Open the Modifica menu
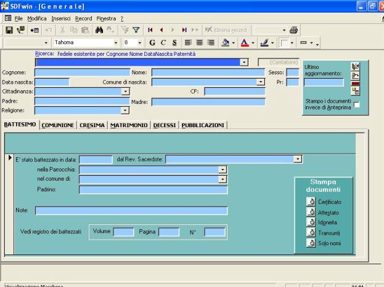The width and height of the screenshot is (384, 287). coord(37,18)
